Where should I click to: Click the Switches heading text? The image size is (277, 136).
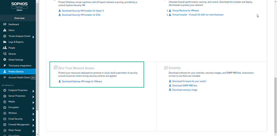174,68
